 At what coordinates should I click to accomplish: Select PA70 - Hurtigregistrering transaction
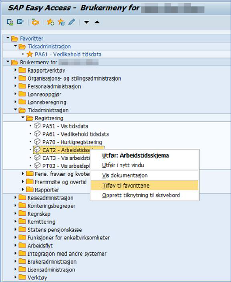pos(72,142)
